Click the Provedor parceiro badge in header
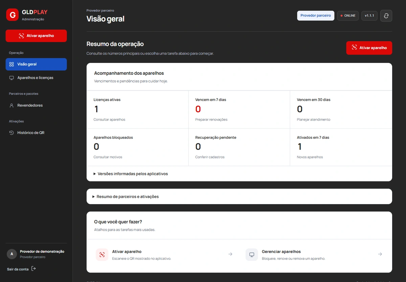 (x=316, y=16)
